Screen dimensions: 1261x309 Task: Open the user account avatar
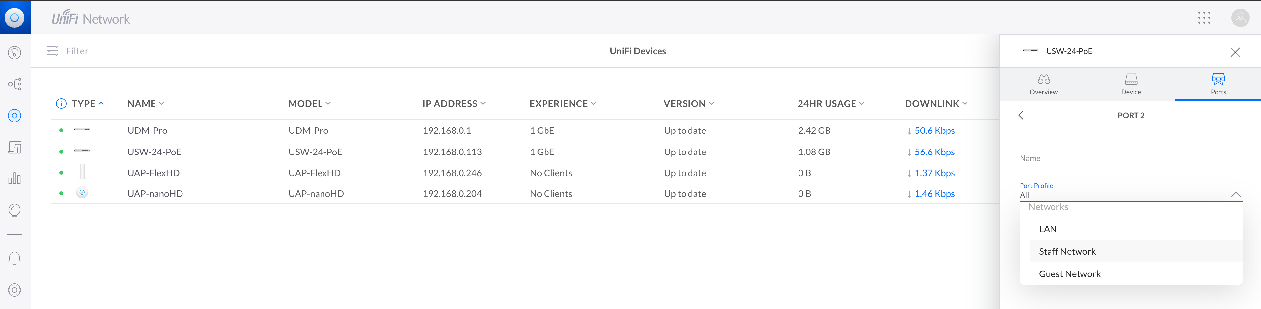pyautogui.click(x=1241, y=18)
